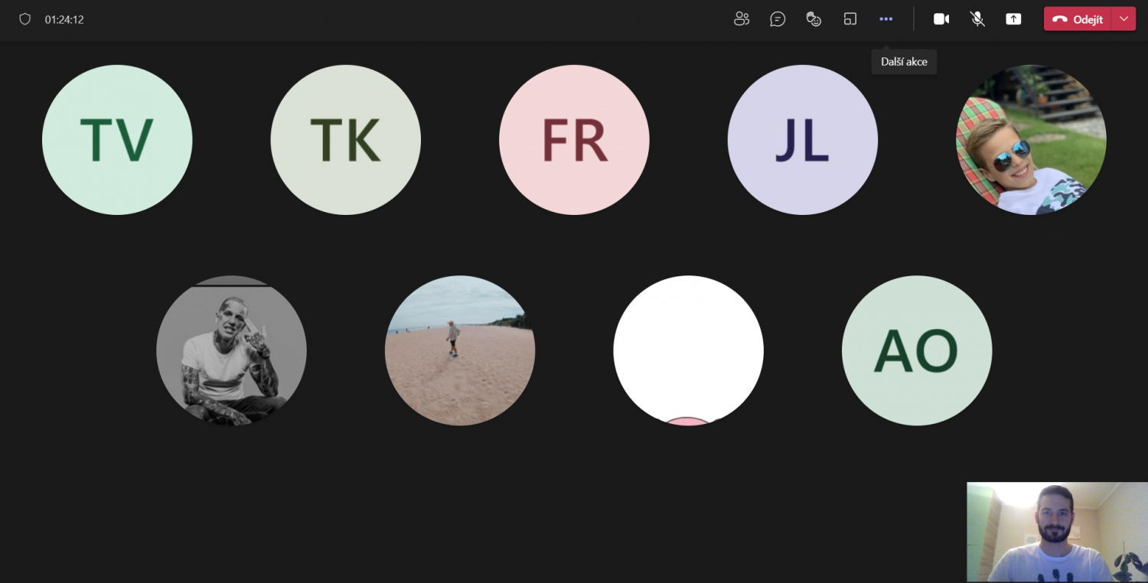Unmute the microphone
The height and width of the screenshot is (583, 1148).
coord(977,19)
